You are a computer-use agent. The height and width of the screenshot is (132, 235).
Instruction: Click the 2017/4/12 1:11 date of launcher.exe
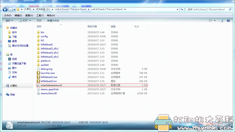point(96,73)
